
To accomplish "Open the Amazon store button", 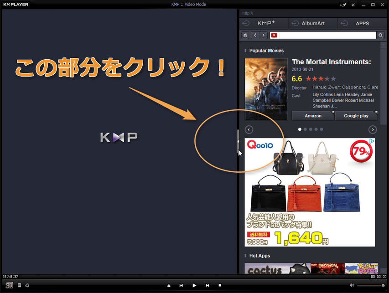I will pyautogui.click(x=313, y=116).
